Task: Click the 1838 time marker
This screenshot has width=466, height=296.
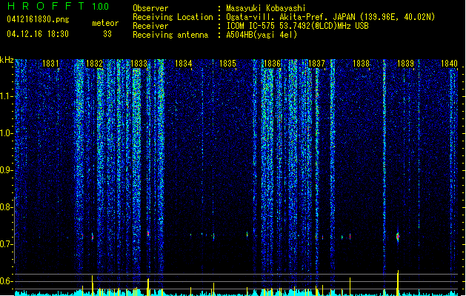Action: (x=361, y=64)
